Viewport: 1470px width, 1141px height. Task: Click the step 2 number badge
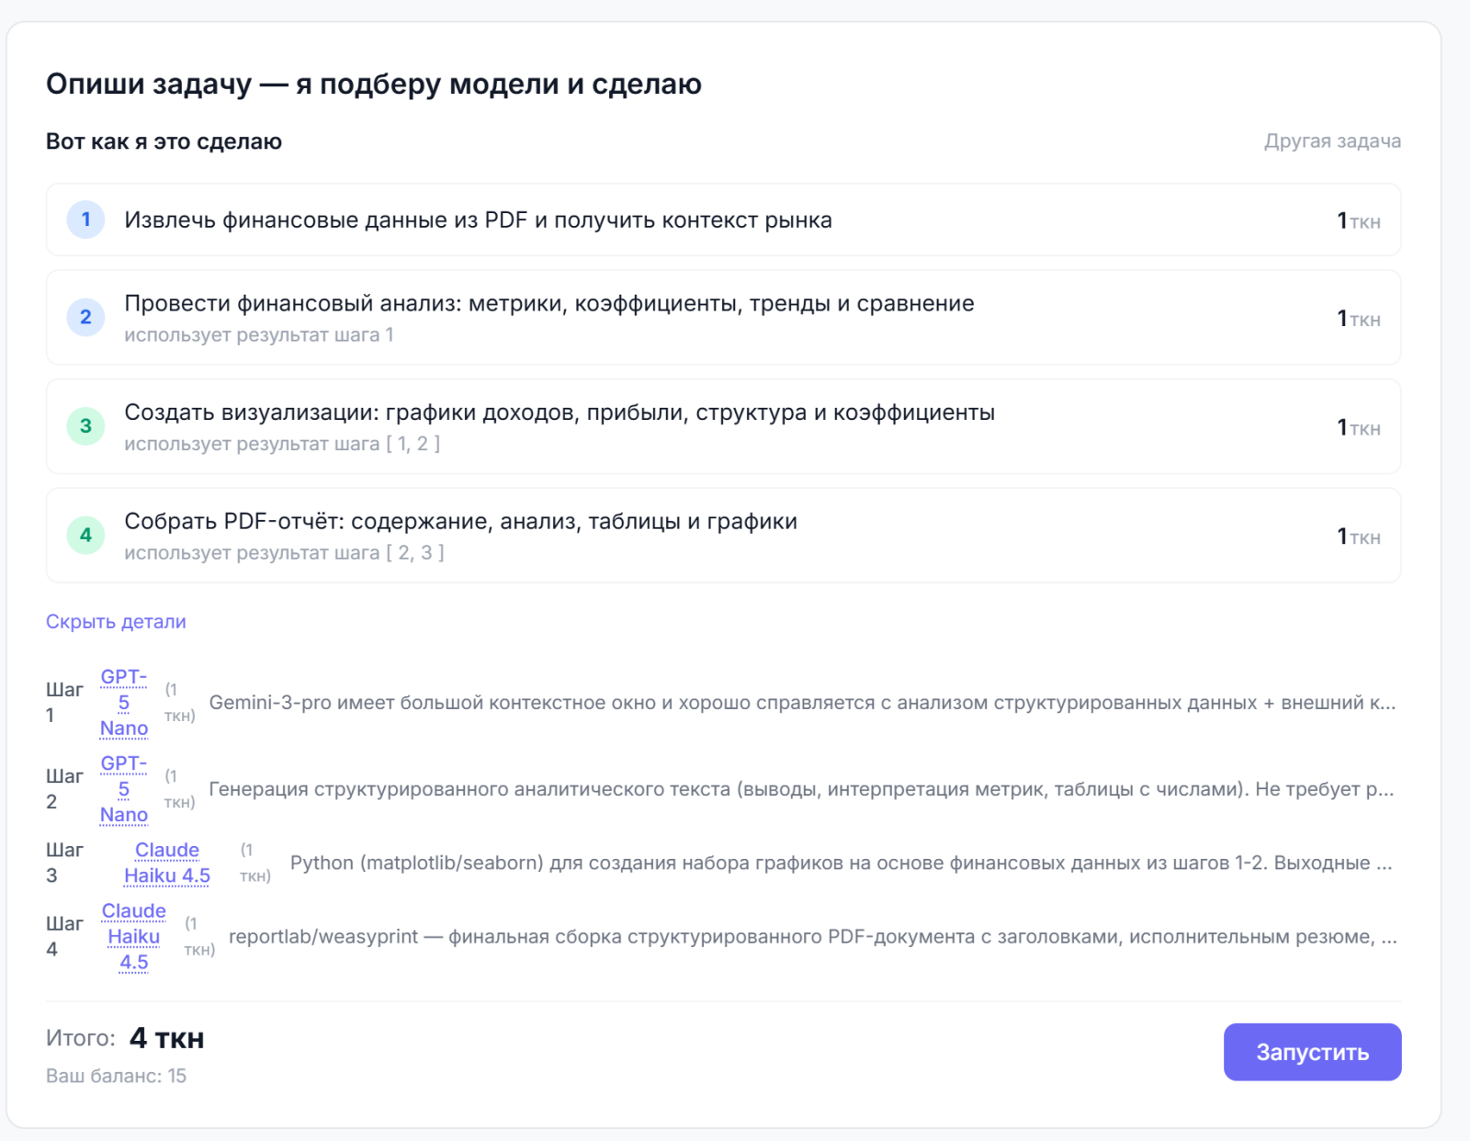point(85,317)
